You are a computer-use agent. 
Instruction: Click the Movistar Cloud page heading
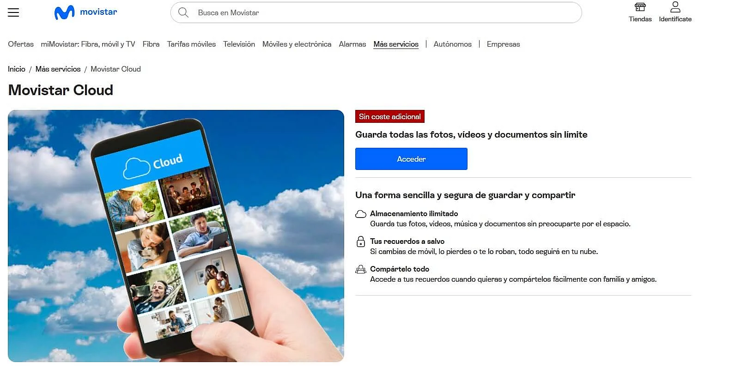(x=61, y=90)
